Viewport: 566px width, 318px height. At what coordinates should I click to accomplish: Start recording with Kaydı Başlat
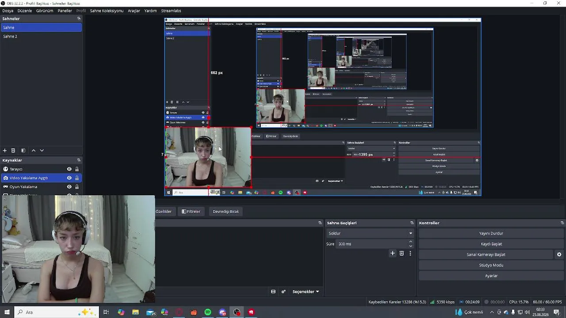491,244
